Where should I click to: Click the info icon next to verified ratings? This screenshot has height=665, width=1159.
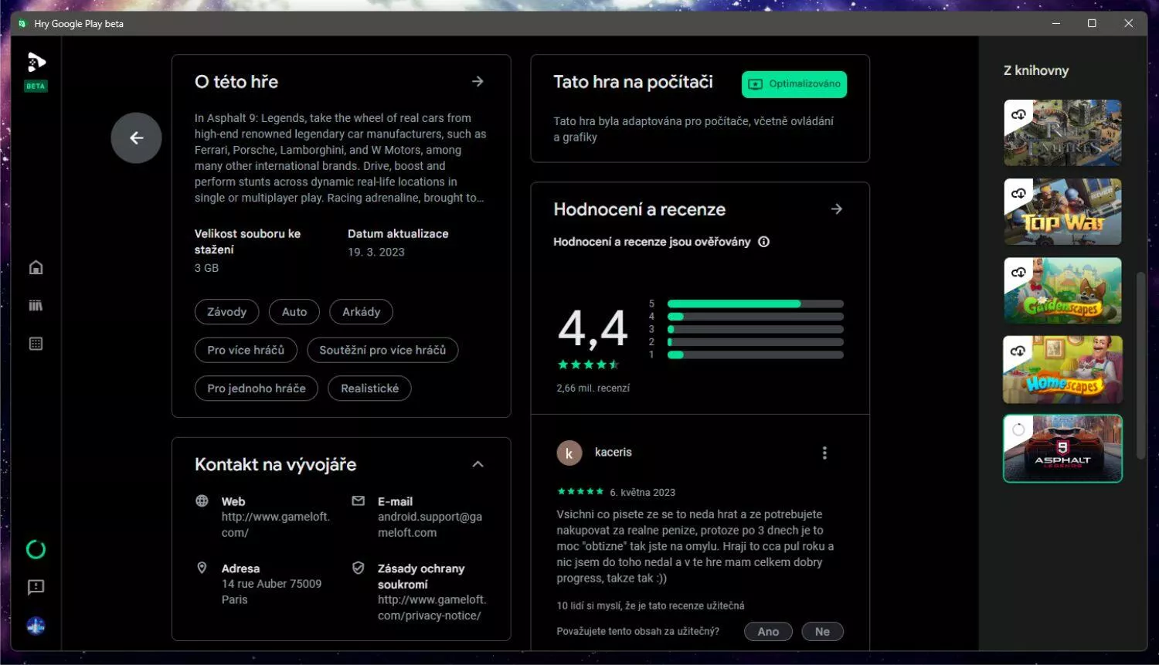(763, 242)
